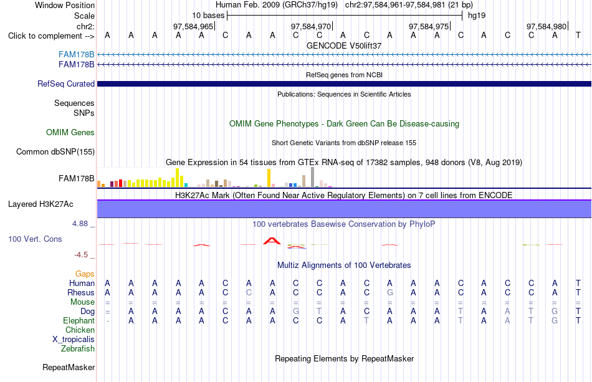Click the Dog species label
This screenshot has height=382, width=592.
pyautogui.click(x=88, y=312)
